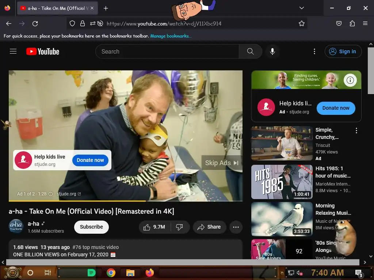
Task: Open YouTube settings three-dot menu
Action: (x=314, y=51)
